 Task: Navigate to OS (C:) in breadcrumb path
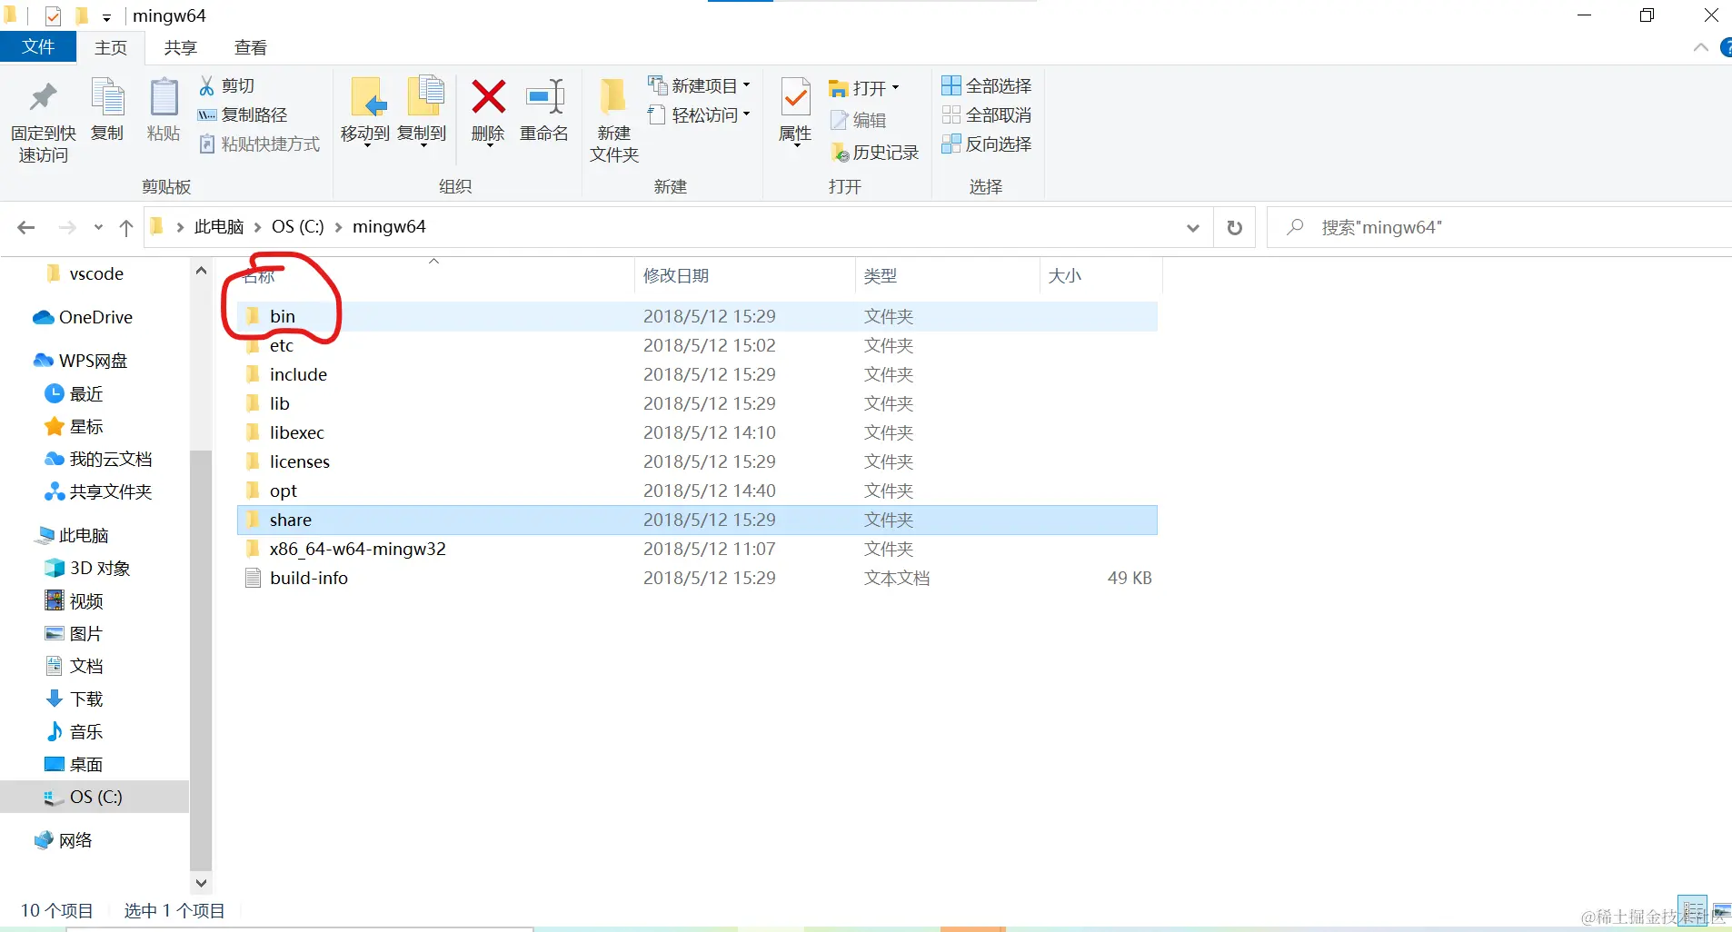(297, 226)
